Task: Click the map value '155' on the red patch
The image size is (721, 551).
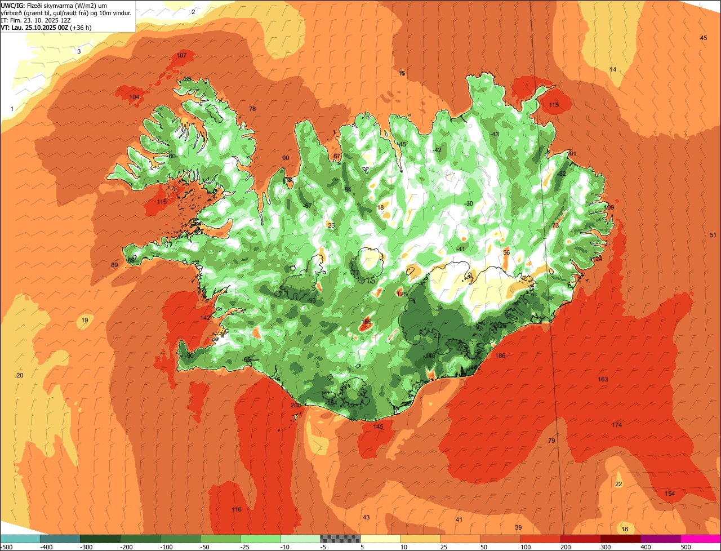Action: tap(367, 322)
